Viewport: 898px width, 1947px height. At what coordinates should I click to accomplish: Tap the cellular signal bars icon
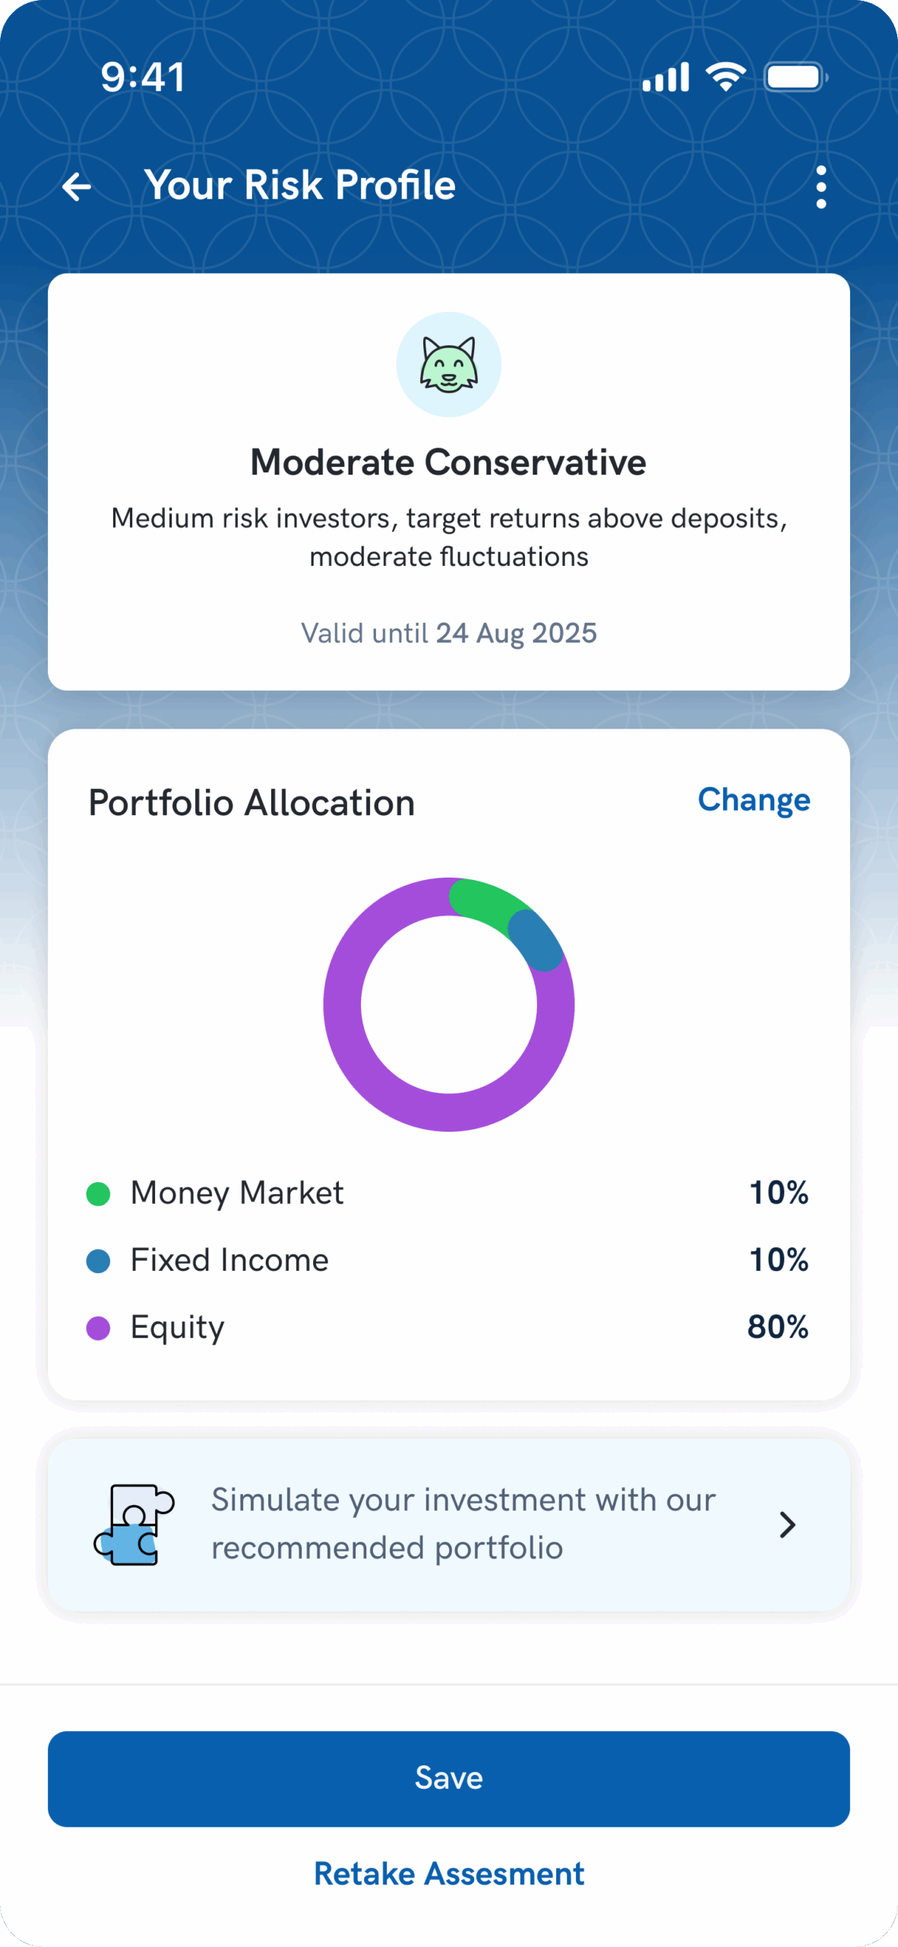click(666, 77)
